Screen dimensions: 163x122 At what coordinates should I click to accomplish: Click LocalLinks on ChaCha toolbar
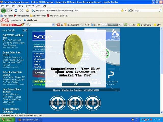[x=30, y=20]
